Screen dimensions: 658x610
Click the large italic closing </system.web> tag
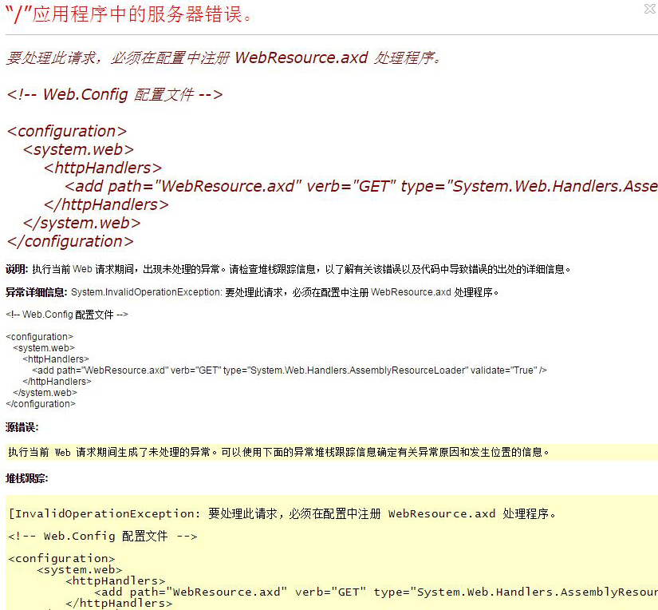tap(82, 223)
